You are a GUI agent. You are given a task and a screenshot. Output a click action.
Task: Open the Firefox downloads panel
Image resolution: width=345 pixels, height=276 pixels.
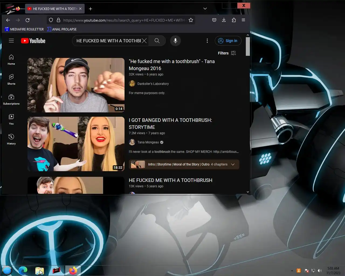(224, 20)
